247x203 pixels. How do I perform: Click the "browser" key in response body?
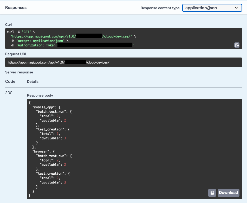pos(41,151)
